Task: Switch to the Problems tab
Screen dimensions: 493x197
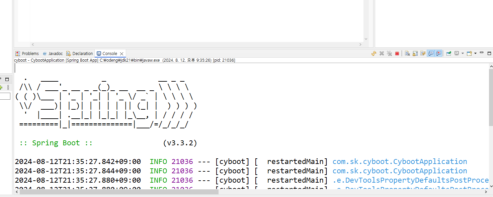Action: 27,53
